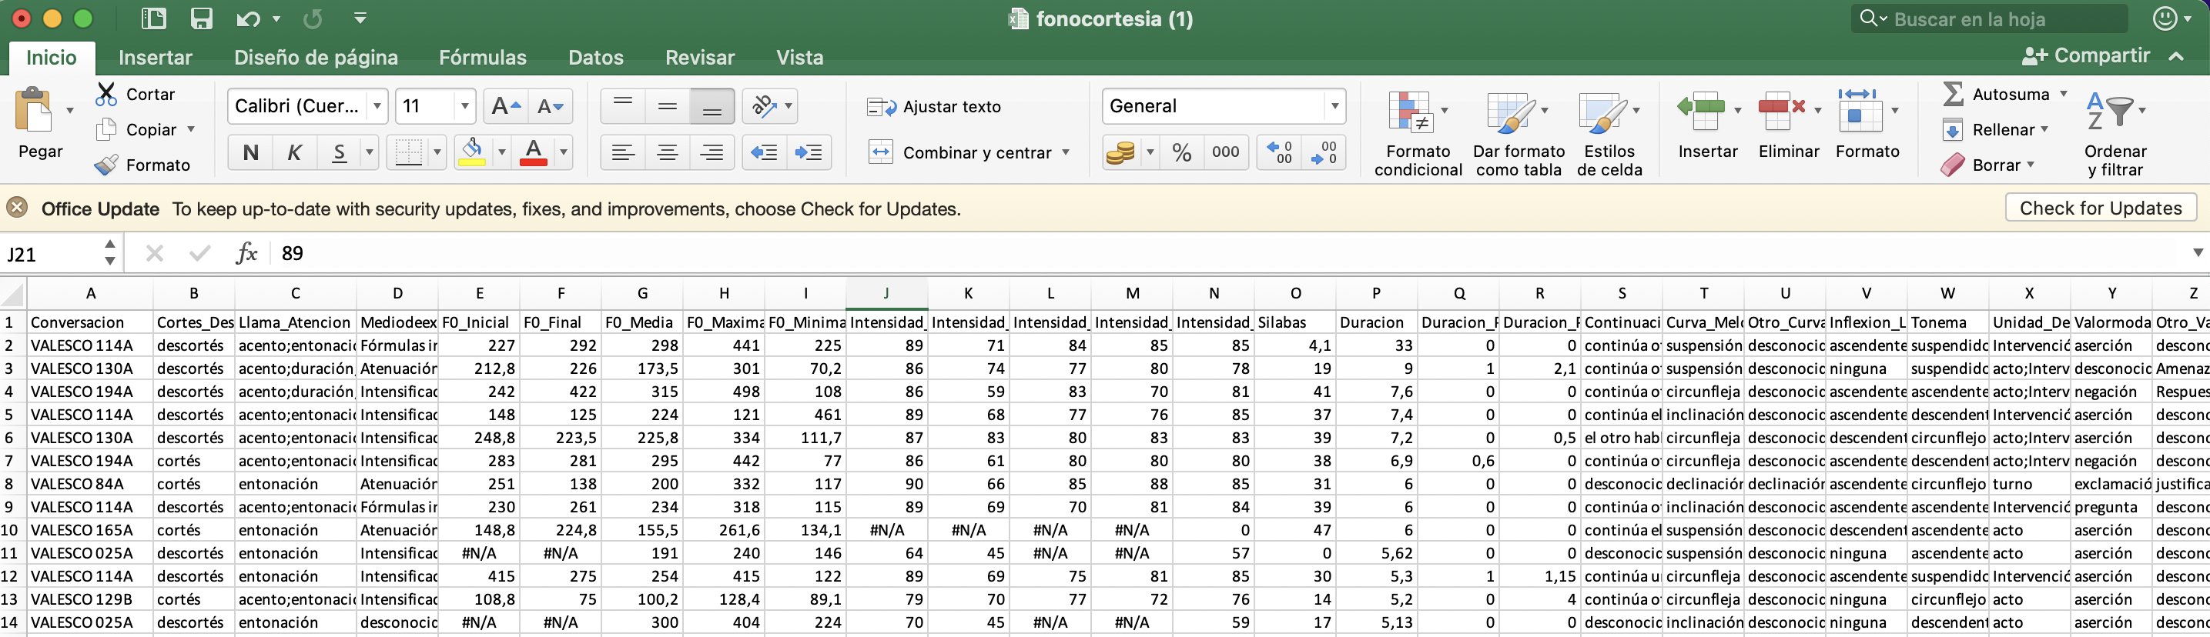The image size is (2210, 637).
Task: Apply the red font color swatch
Action: pos(534,152)
